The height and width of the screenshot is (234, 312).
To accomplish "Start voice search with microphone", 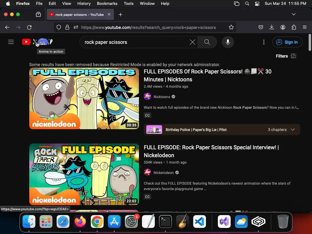I will point(228,42).
